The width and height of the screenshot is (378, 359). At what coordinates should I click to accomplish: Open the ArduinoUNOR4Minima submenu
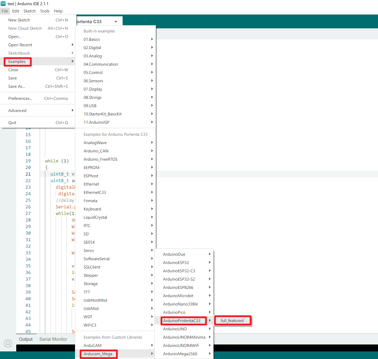(184, 337)
